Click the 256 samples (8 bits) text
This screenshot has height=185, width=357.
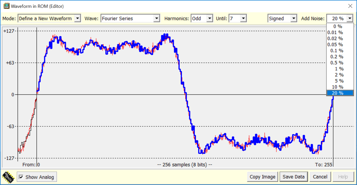click(x=185, y=165)
